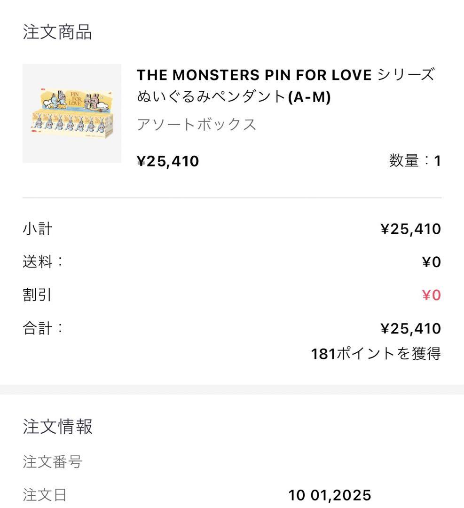Click the product price ¥25,410 beside the thumbnail
Image resolution: width=464 pixels, height=508 pixels.
pyautogui.click(x=168, y=161)
